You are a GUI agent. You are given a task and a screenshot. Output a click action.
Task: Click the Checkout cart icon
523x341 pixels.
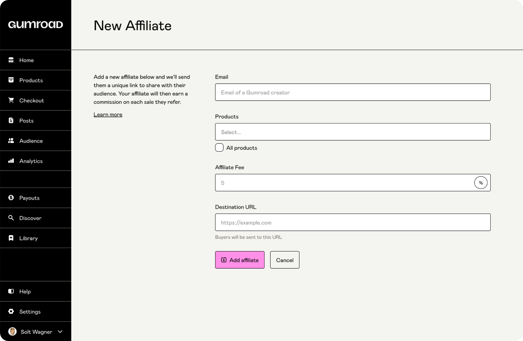pyautogui.click(x=11, y=100)
